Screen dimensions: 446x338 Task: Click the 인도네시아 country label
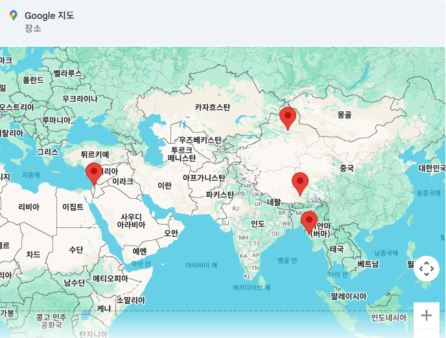point(389,317)
